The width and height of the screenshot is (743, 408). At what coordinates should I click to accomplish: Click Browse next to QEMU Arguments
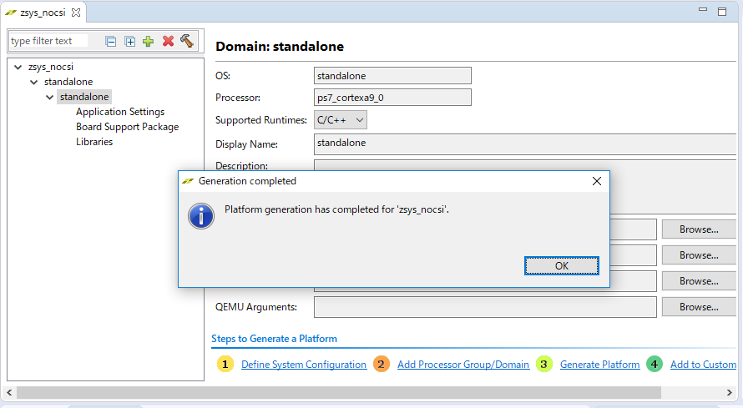[698, 307]
